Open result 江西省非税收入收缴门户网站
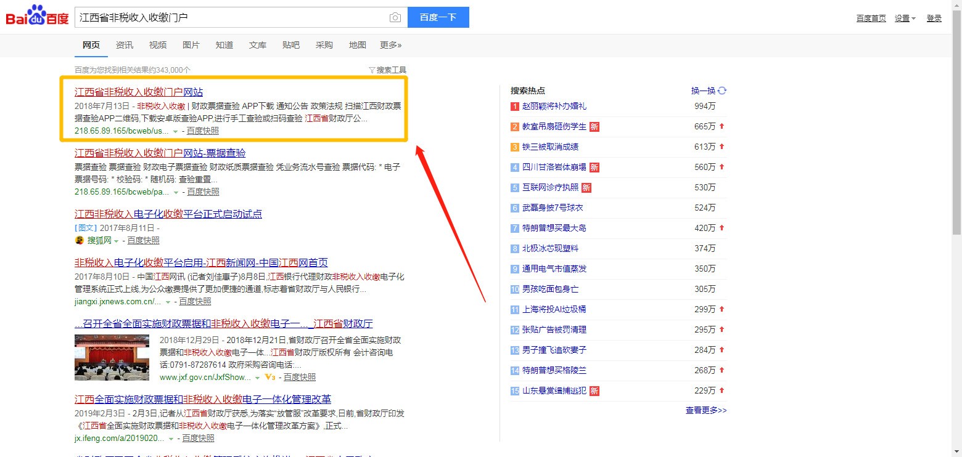 pyautogui.click(x=139, y=92)
